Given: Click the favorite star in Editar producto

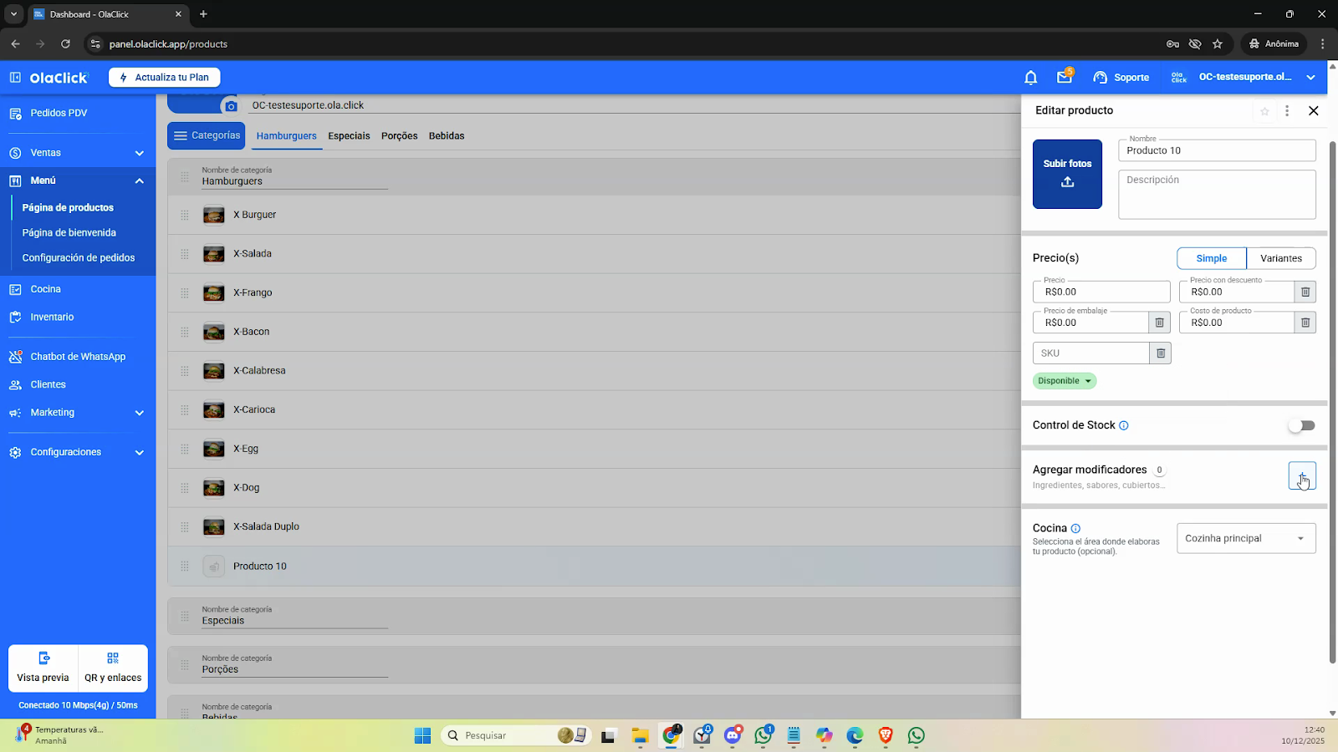Looking at the screenshot, I should tap(1264, 111).
